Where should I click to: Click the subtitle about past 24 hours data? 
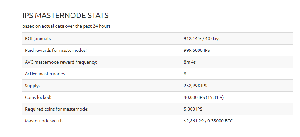point(66,26)
